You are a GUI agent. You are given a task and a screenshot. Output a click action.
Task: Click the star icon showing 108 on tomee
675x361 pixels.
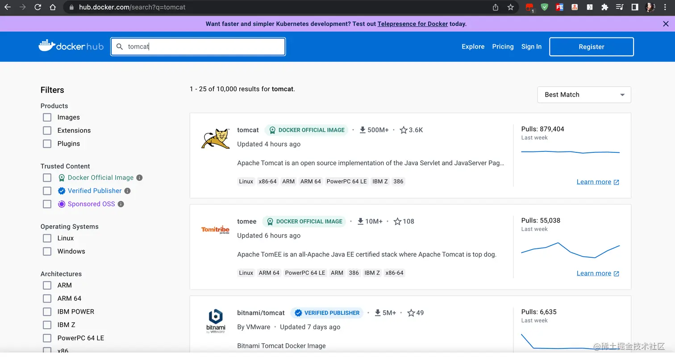[x=397, y=221]
